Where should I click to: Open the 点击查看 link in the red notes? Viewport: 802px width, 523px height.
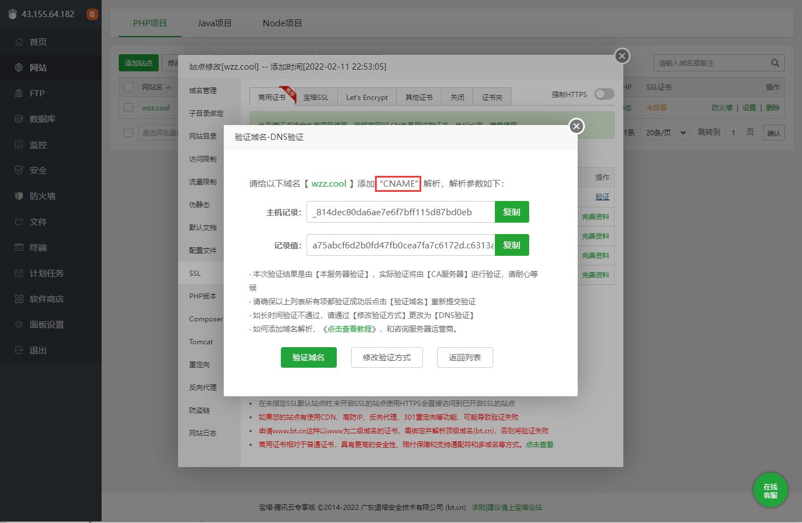[x=539, y=444]
